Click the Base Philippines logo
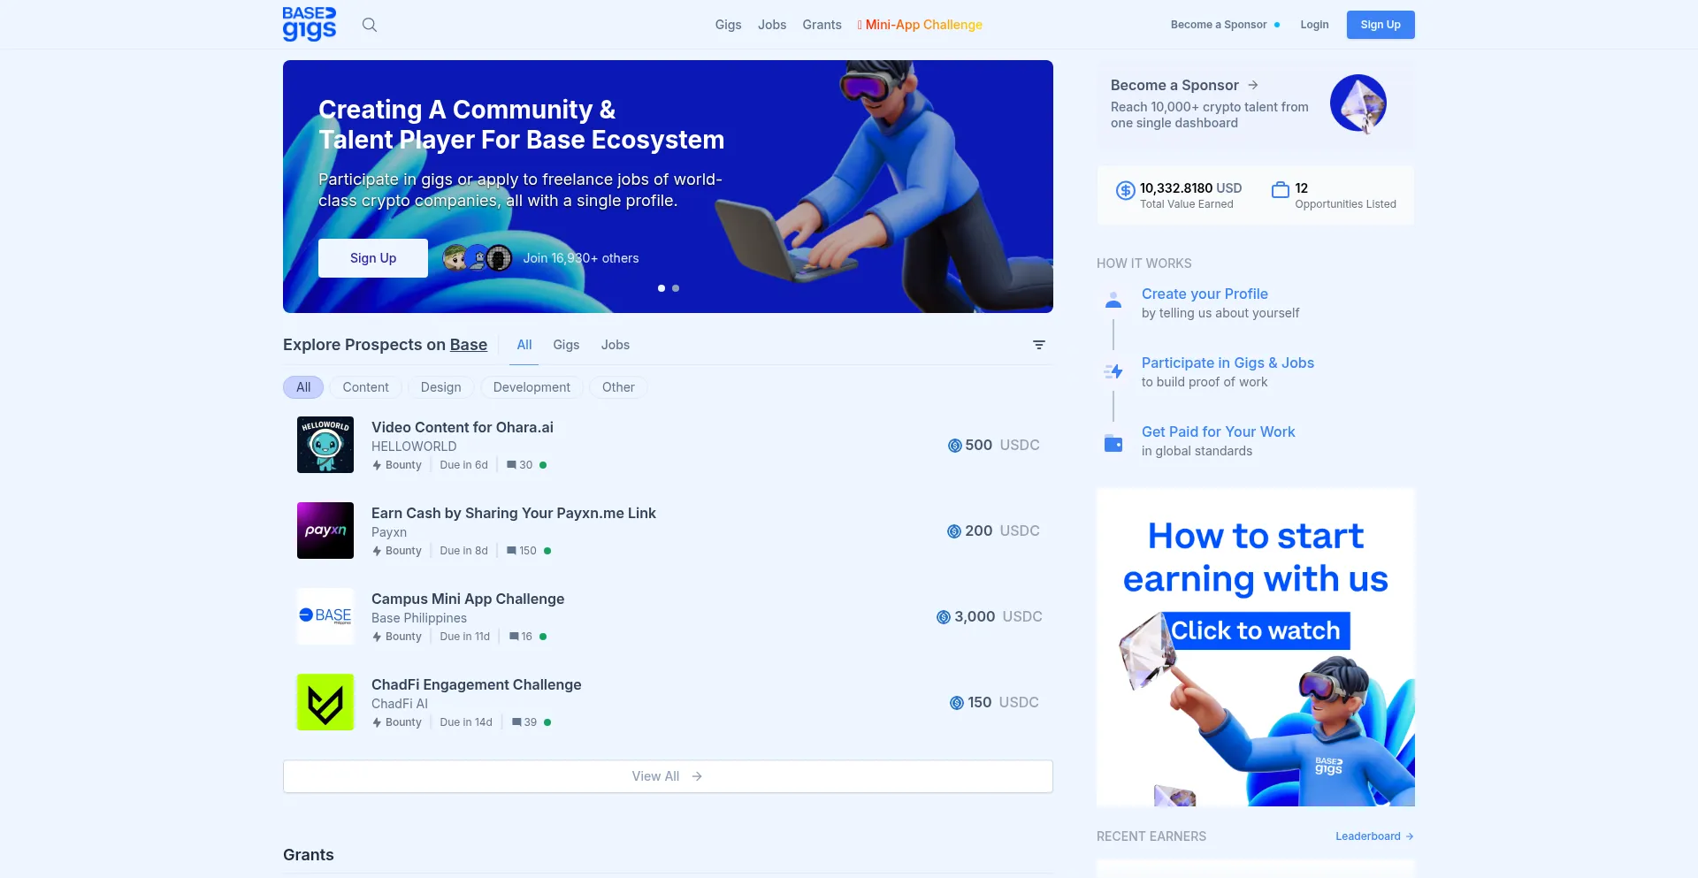The width and height of the screenshot is (1698, 878). (x=325, y=616)
